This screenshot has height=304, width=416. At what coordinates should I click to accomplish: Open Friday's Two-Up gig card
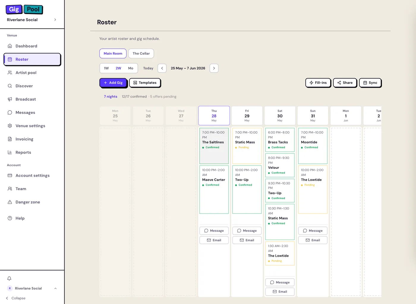[x=247, y=189]
